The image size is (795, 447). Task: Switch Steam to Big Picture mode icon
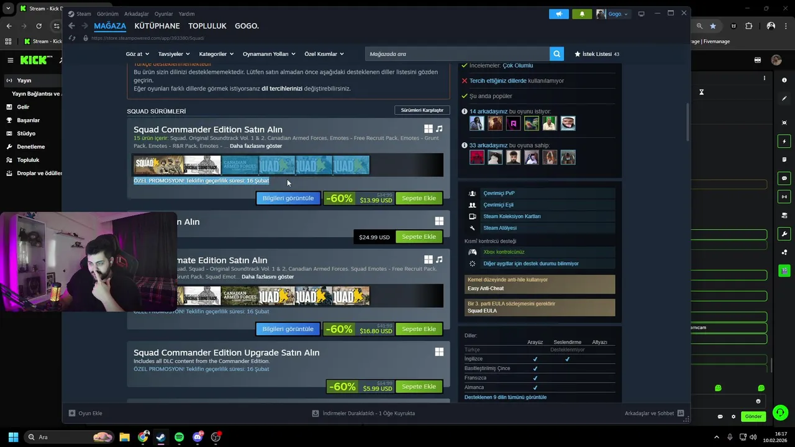pyautogui.click(x=641, y=14)
